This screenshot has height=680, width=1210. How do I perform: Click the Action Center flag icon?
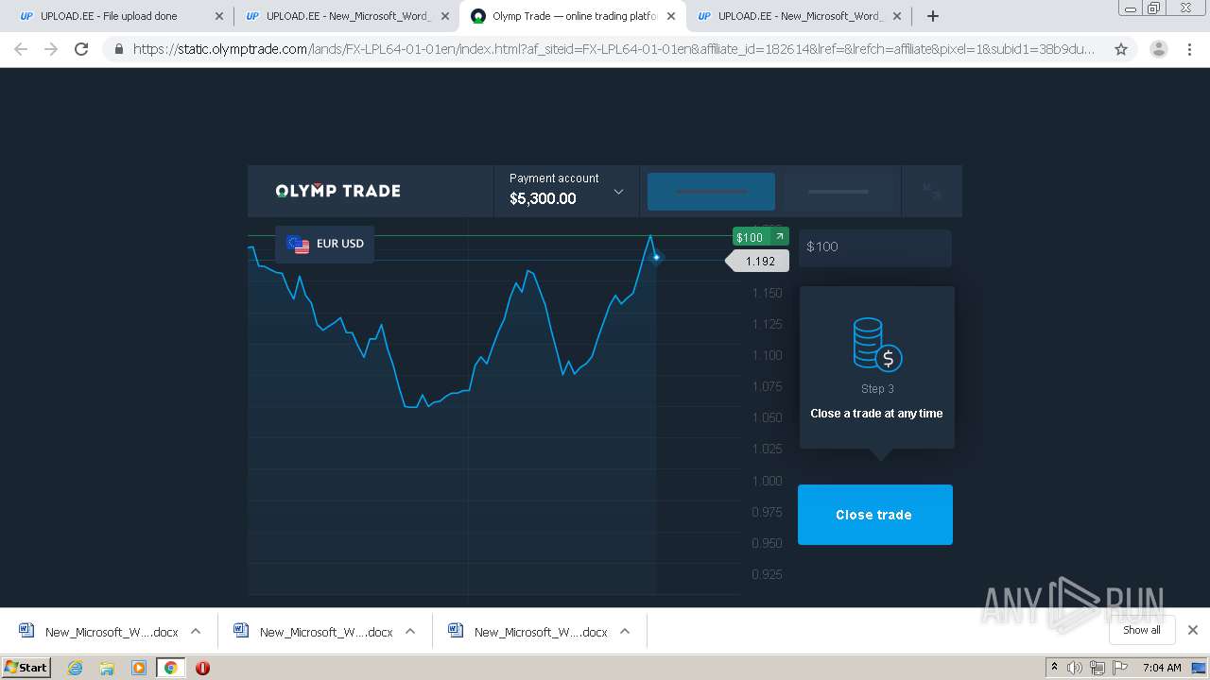[1120, 668]
